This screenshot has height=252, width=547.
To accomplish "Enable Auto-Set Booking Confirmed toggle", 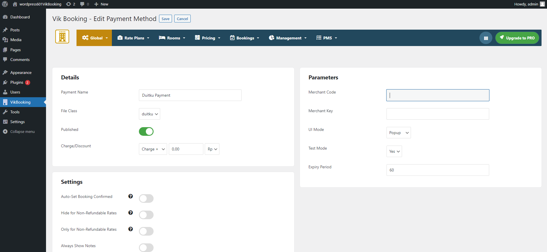I will click(146, 198).
